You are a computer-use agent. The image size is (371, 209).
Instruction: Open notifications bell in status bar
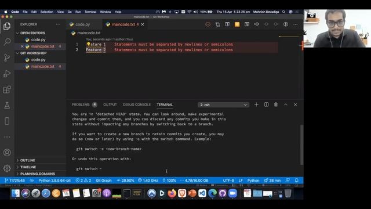point(296,181)
